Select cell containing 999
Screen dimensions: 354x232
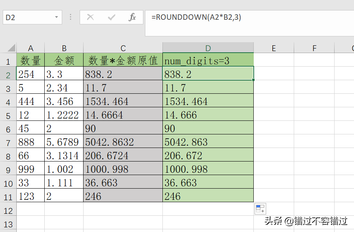[31, 169]
